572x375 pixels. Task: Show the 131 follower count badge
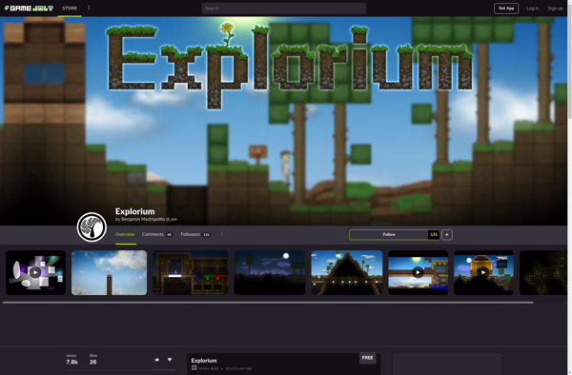tap(434, 235)
